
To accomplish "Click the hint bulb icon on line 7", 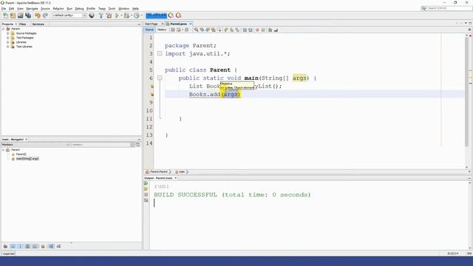I will pyautogui.click(x=152, y=86).
